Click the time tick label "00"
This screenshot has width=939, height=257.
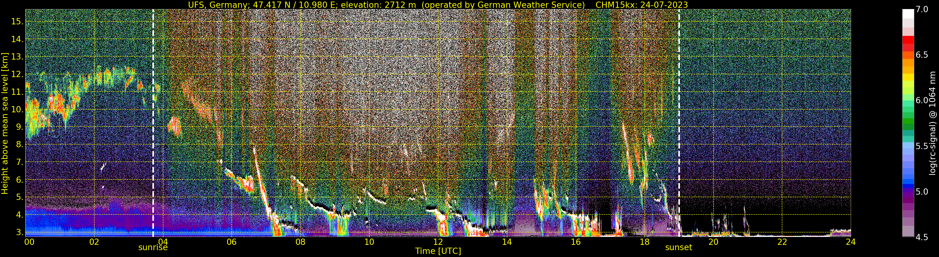click(29, 242)
